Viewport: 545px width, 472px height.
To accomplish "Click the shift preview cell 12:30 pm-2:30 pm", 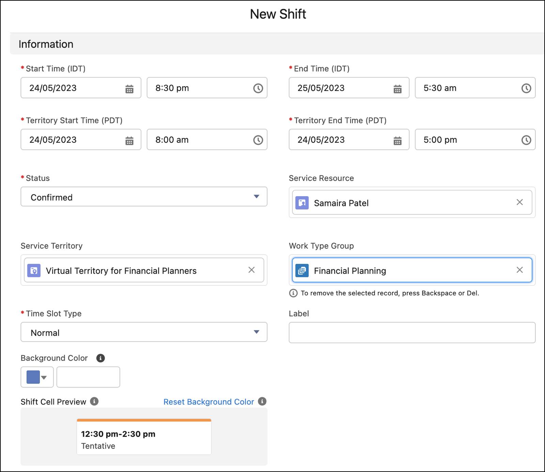I will tap(144, 438).
